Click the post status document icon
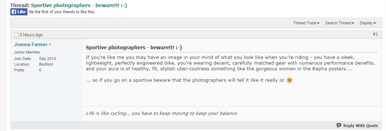 click(16, 35)
